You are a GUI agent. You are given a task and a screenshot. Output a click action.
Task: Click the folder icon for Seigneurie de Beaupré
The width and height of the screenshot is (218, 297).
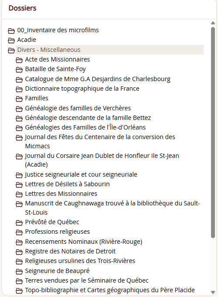[19, 271]
